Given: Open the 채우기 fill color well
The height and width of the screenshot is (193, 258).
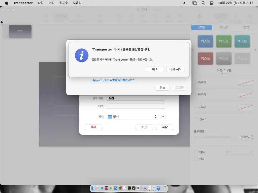Looking at the screenshot, I should (245, 82).
